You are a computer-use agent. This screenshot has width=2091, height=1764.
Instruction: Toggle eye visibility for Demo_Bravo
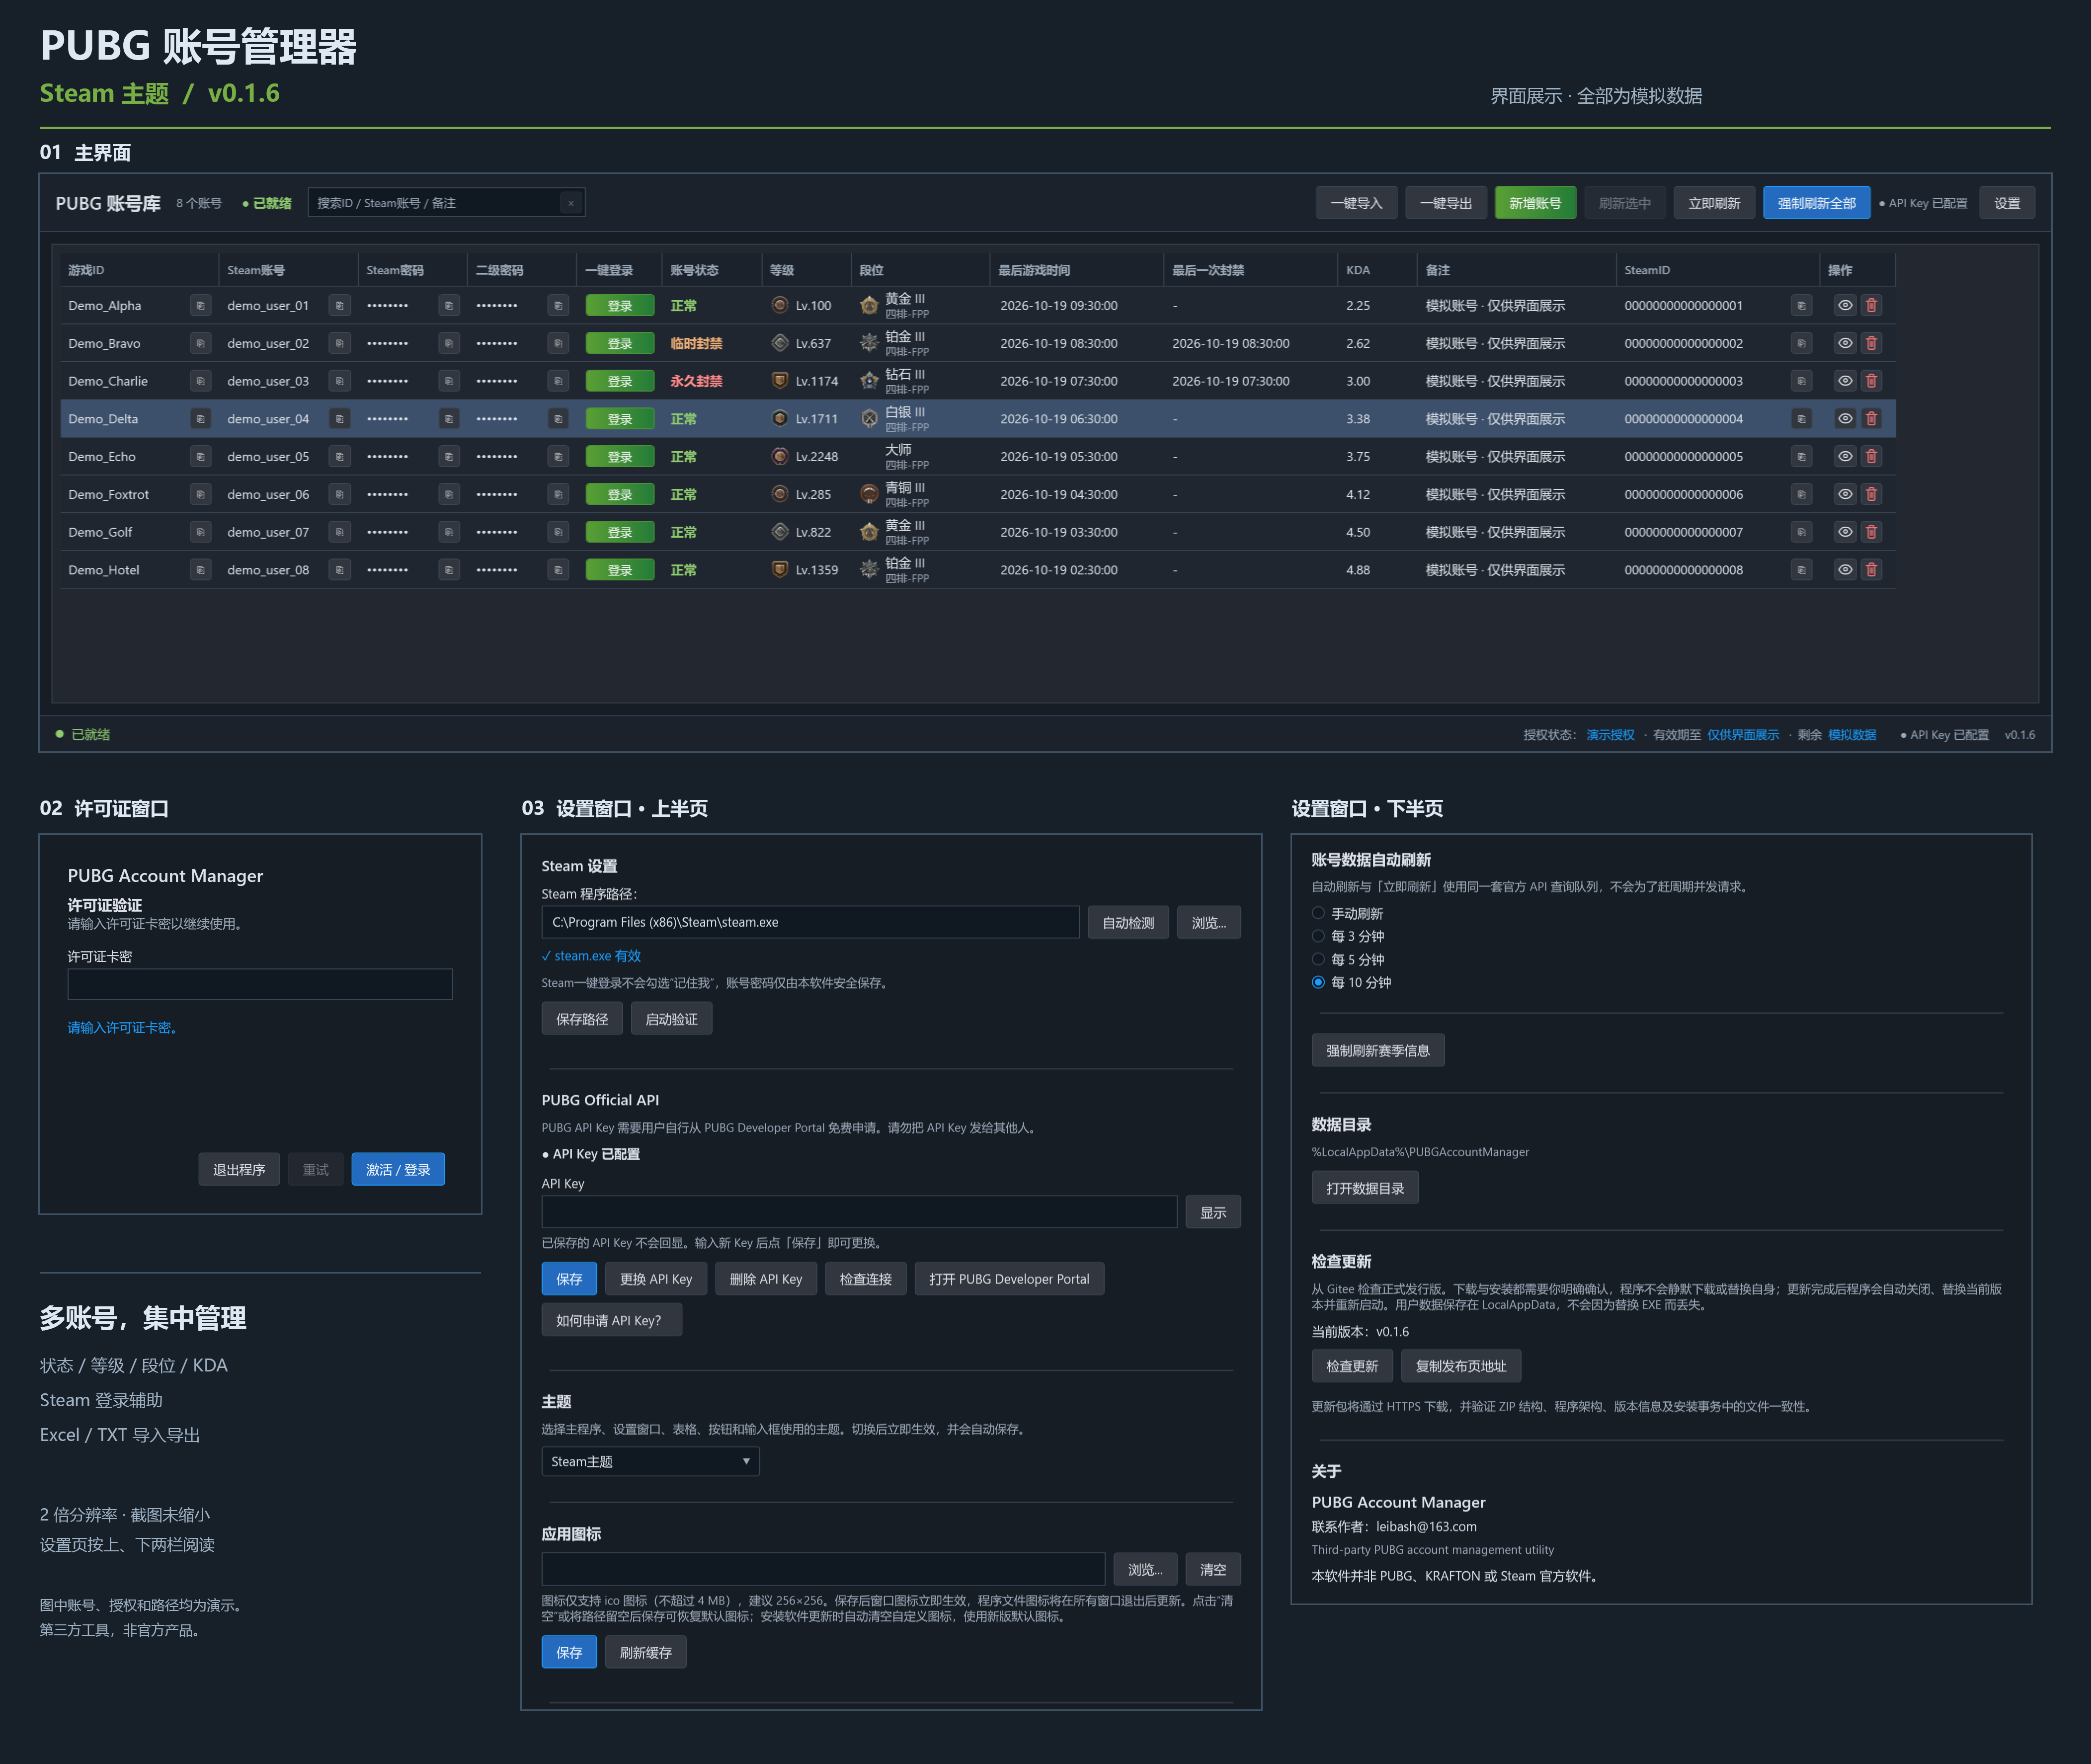[x=1845, y=344]
